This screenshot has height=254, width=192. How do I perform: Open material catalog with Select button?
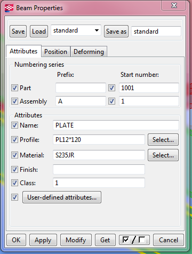point(163,155)
